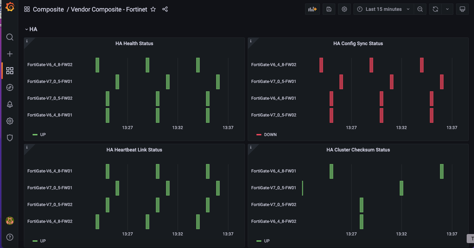Click FortiGate-V7_0_5-FW01 in HA Cluster Checksum Status

274,188
